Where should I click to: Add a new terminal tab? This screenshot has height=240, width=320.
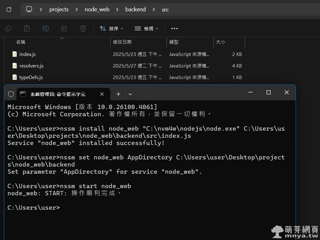[118, 94]
